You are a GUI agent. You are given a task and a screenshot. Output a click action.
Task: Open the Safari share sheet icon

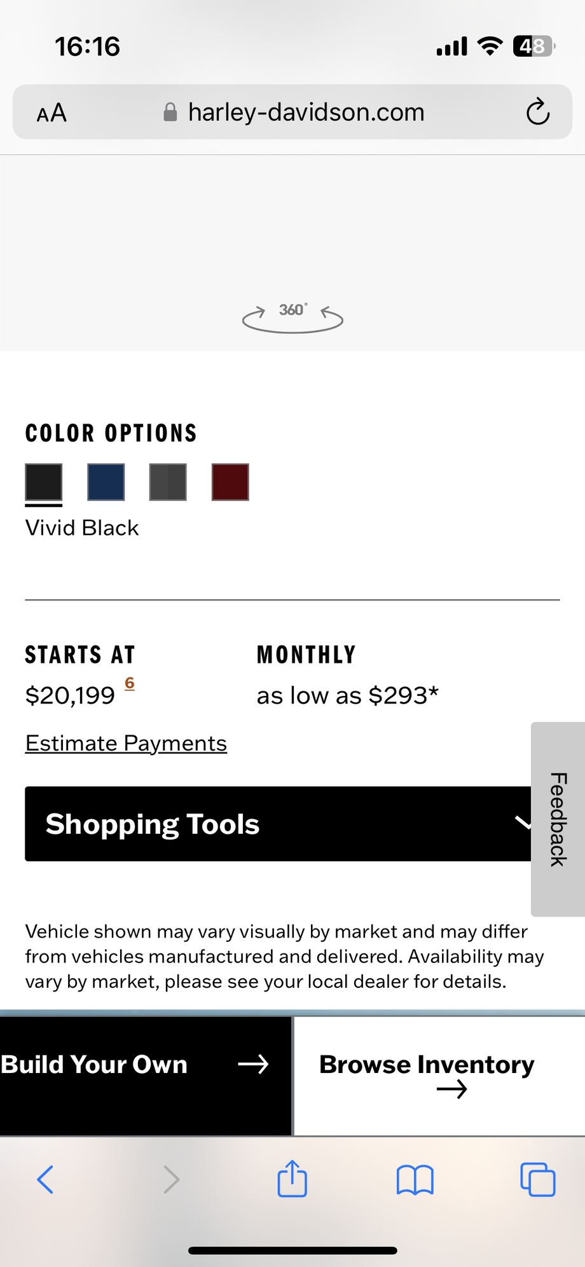[x=292, y=1179]
